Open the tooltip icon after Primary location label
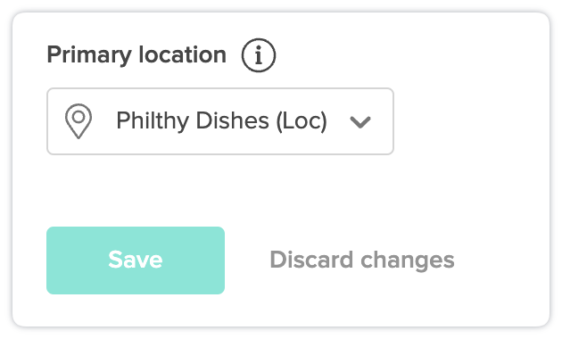 coord(259,55)
